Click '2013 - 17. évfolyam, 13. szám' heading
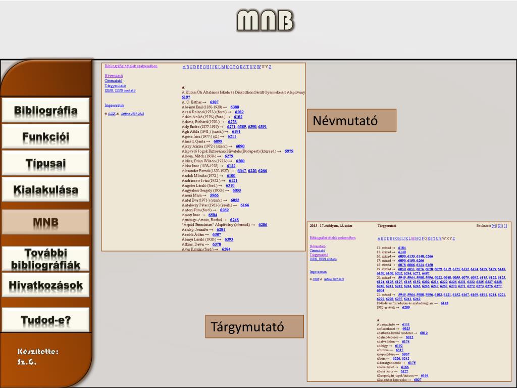The width and height of the screenshot is (517, 388). click(x=331, y=226)
